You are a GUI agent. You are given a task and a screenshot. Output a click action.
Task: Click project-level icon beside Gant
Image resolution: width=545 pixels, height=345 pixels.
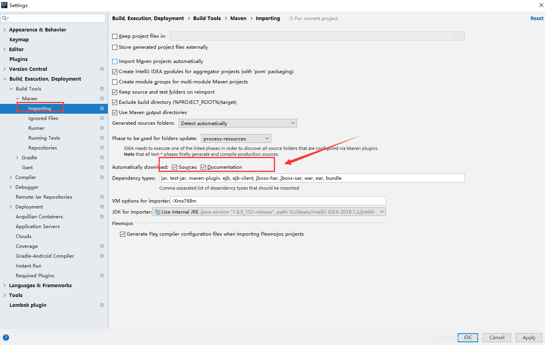point(102,167)
